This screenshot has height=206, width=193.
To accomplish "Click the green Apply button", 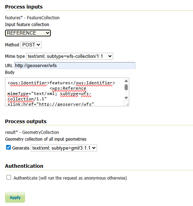I will [x=15, y=197].
